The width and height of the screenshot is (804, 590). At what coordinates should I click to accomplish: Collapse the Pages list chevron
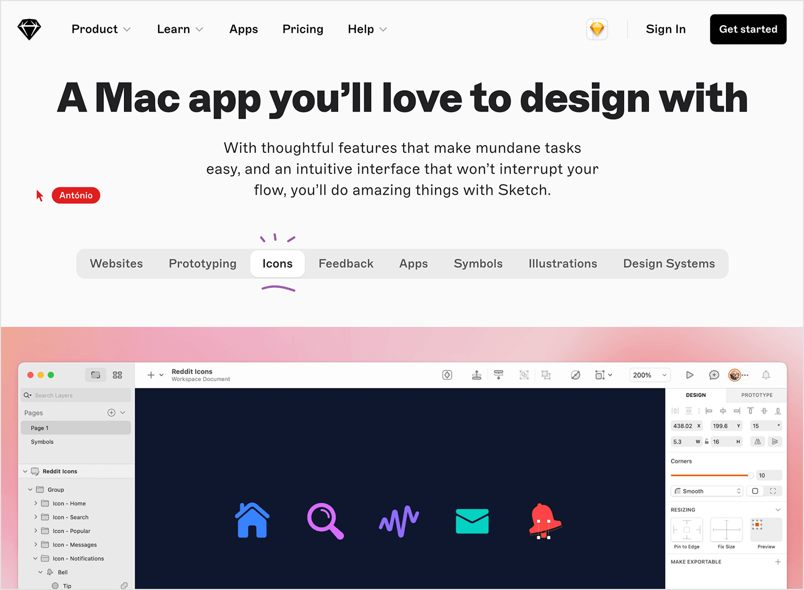123,412
